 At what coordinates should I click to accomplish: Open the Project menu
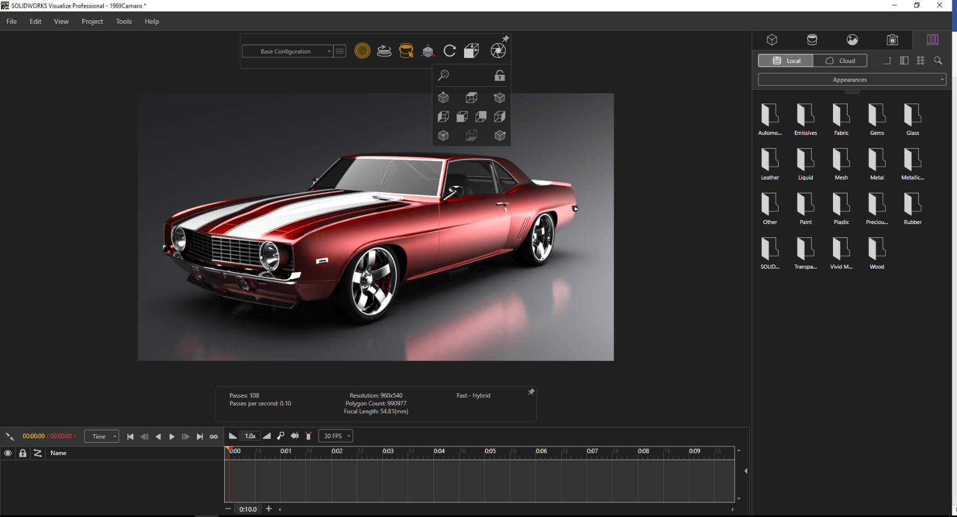[x=92, y=21]
